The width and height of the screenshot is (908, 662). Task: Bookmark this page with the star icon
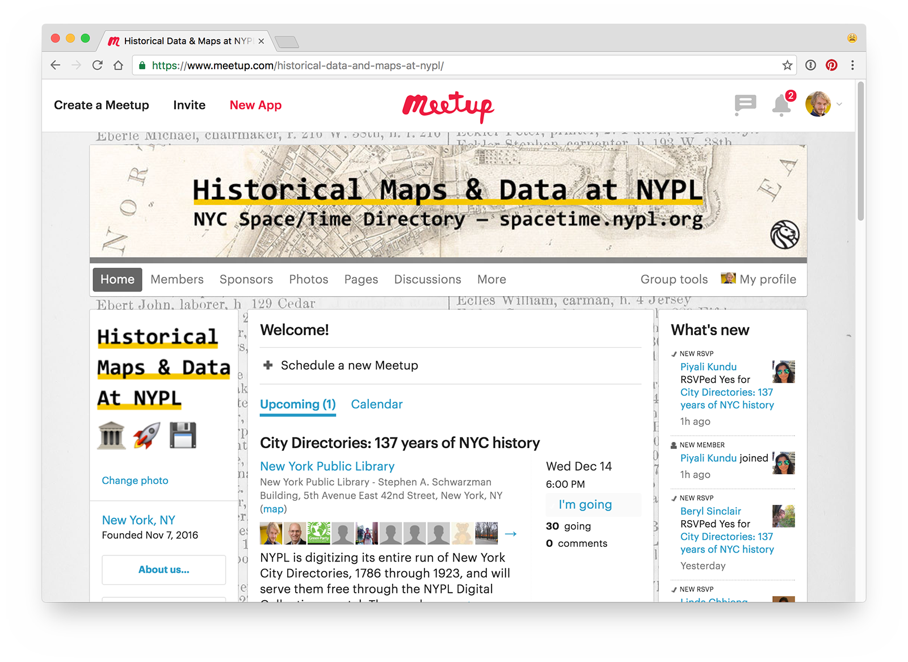[x=787, y=65]
